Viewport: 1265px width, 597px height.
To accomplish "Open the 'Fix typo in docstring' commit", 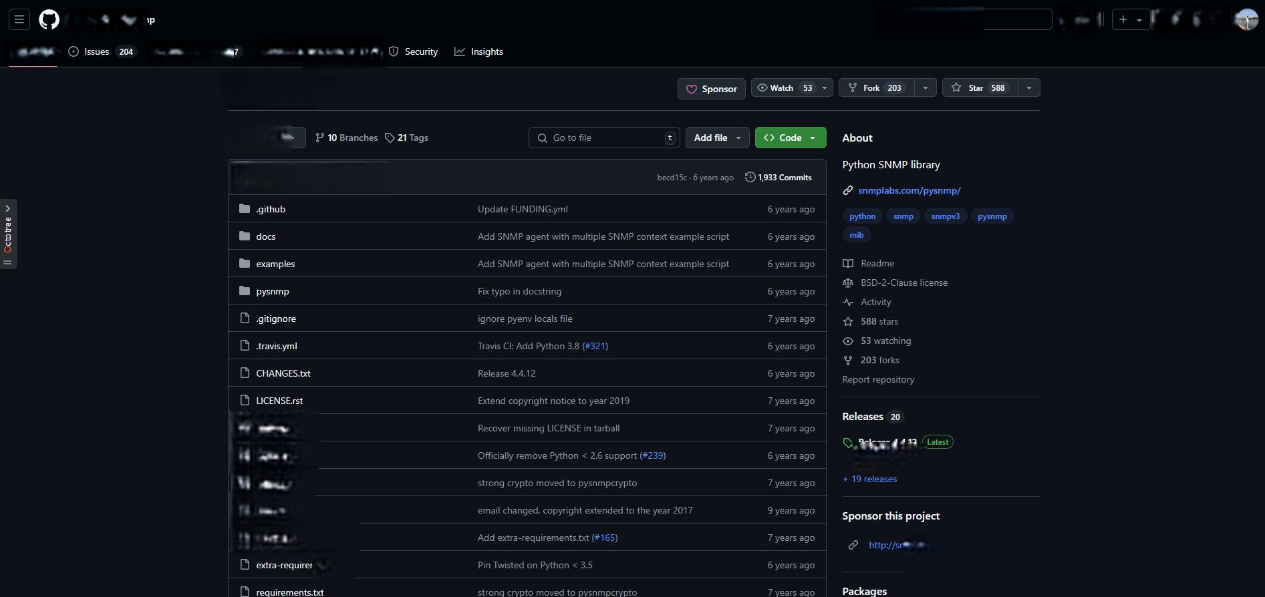I will (x=519, y=291).
